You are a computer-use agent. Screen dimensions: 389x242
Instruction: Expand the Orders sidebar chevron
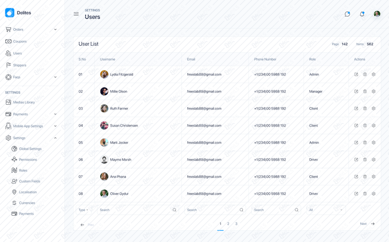(x=55, y=29)
